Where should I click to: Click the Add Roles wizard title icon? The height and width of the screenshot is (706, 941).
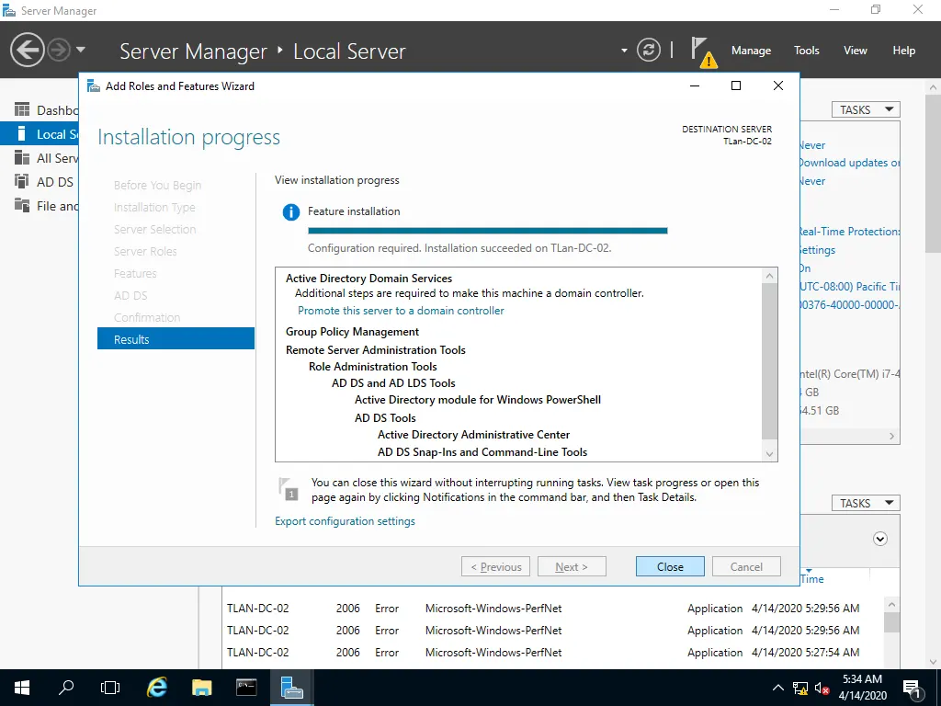tap(94, 85)
